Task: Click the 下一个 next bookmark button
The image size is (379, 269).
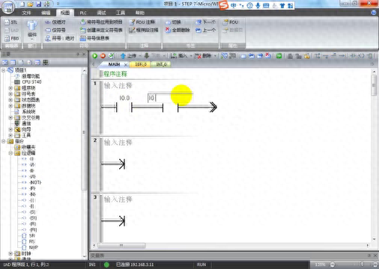Action: tap(205, 22)
